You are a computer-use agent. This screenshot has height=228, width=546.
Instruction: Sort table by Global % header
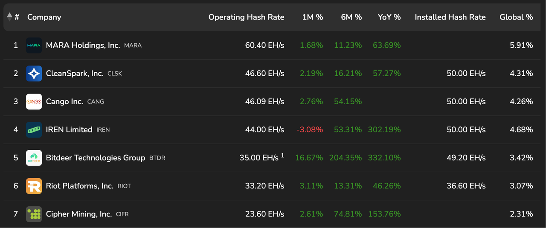click(516, 17)
